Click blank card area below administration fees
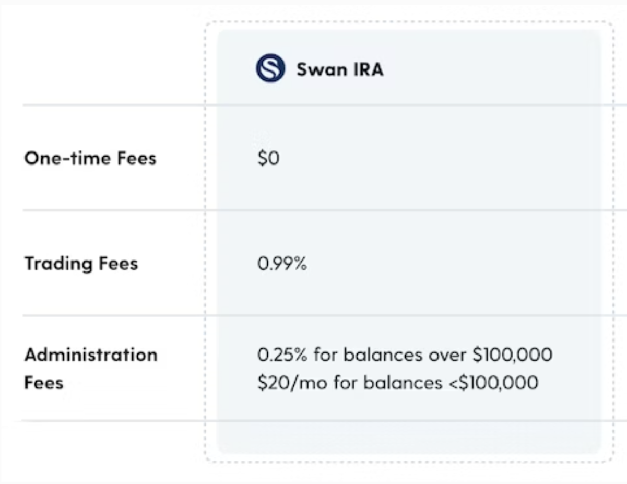Image resolution: width=627 pixels, height=484 pixels. (409, 436)
